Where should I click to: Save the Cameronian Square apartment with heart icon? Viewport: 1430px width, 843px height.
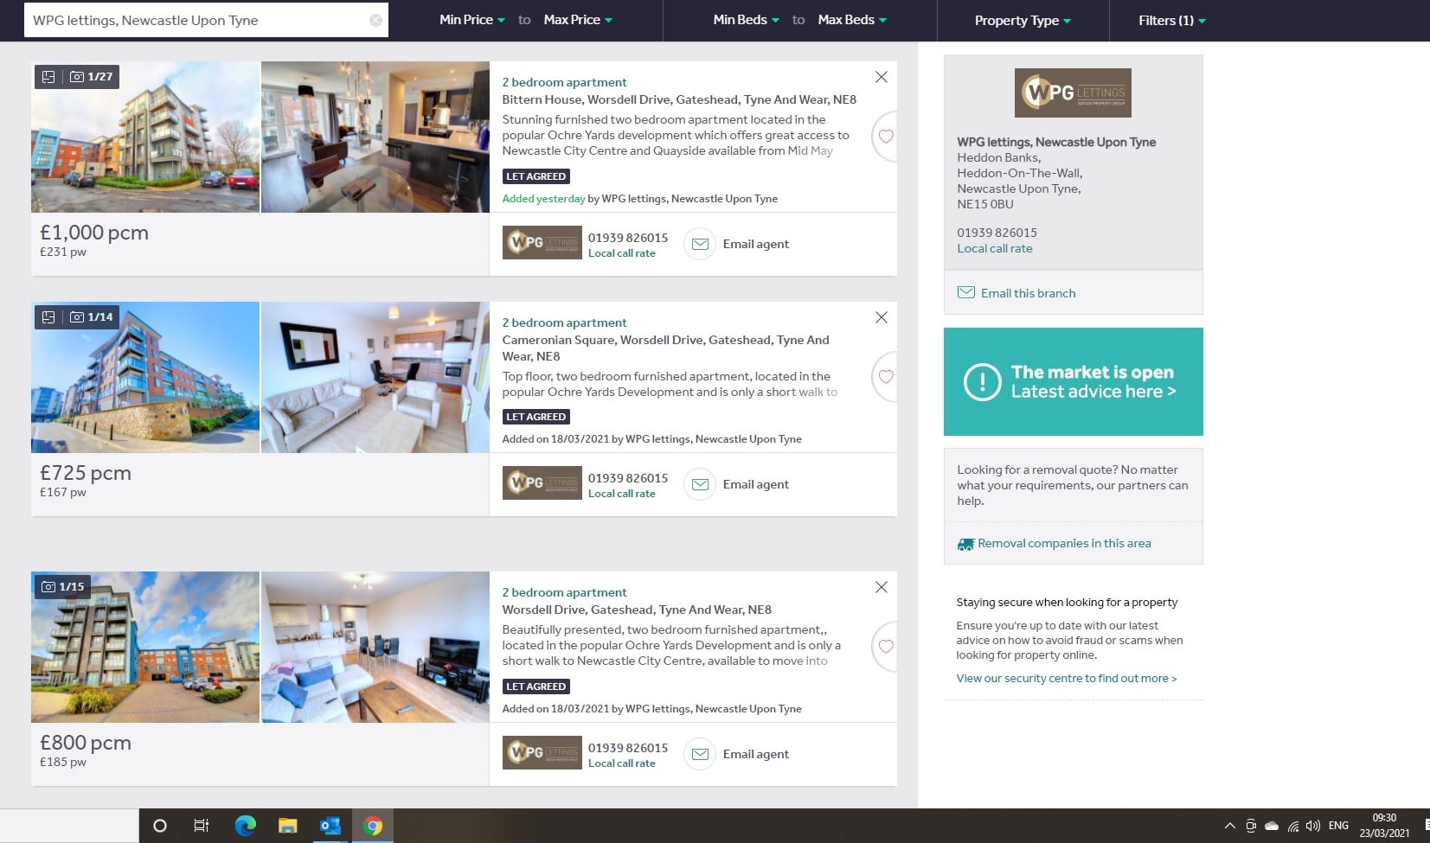pos(886,377)
